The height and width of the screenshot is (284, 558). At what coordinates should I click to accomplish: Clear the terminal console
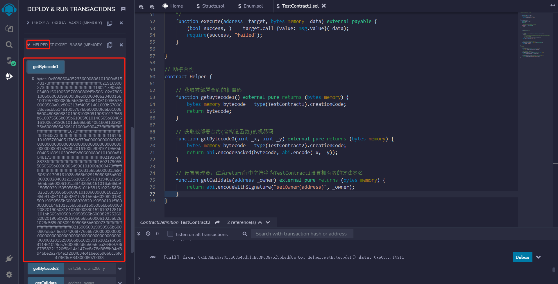click(x=148, y=233)
